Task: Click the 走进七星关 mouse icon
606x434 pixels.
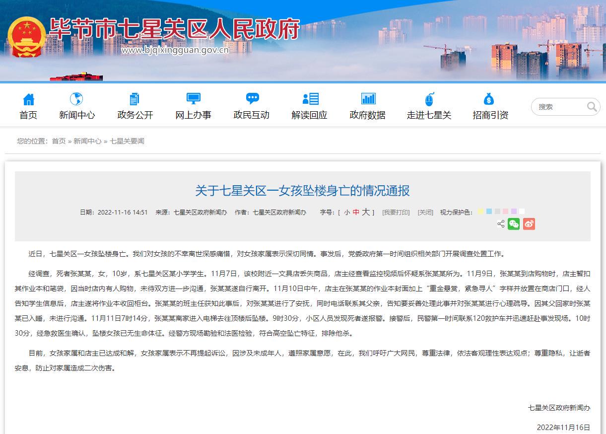Action: click(x=429, y=99)
